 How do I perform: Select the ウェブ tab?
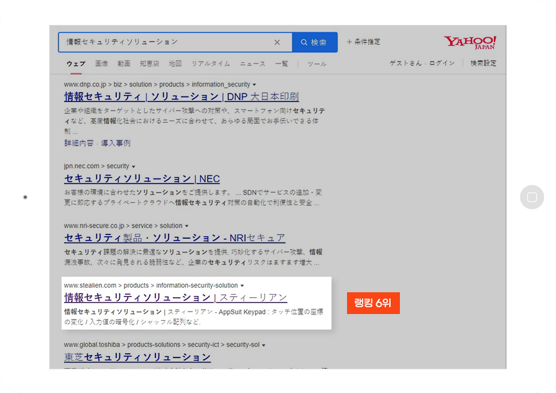pyautogui.click(x=76, y=64)
